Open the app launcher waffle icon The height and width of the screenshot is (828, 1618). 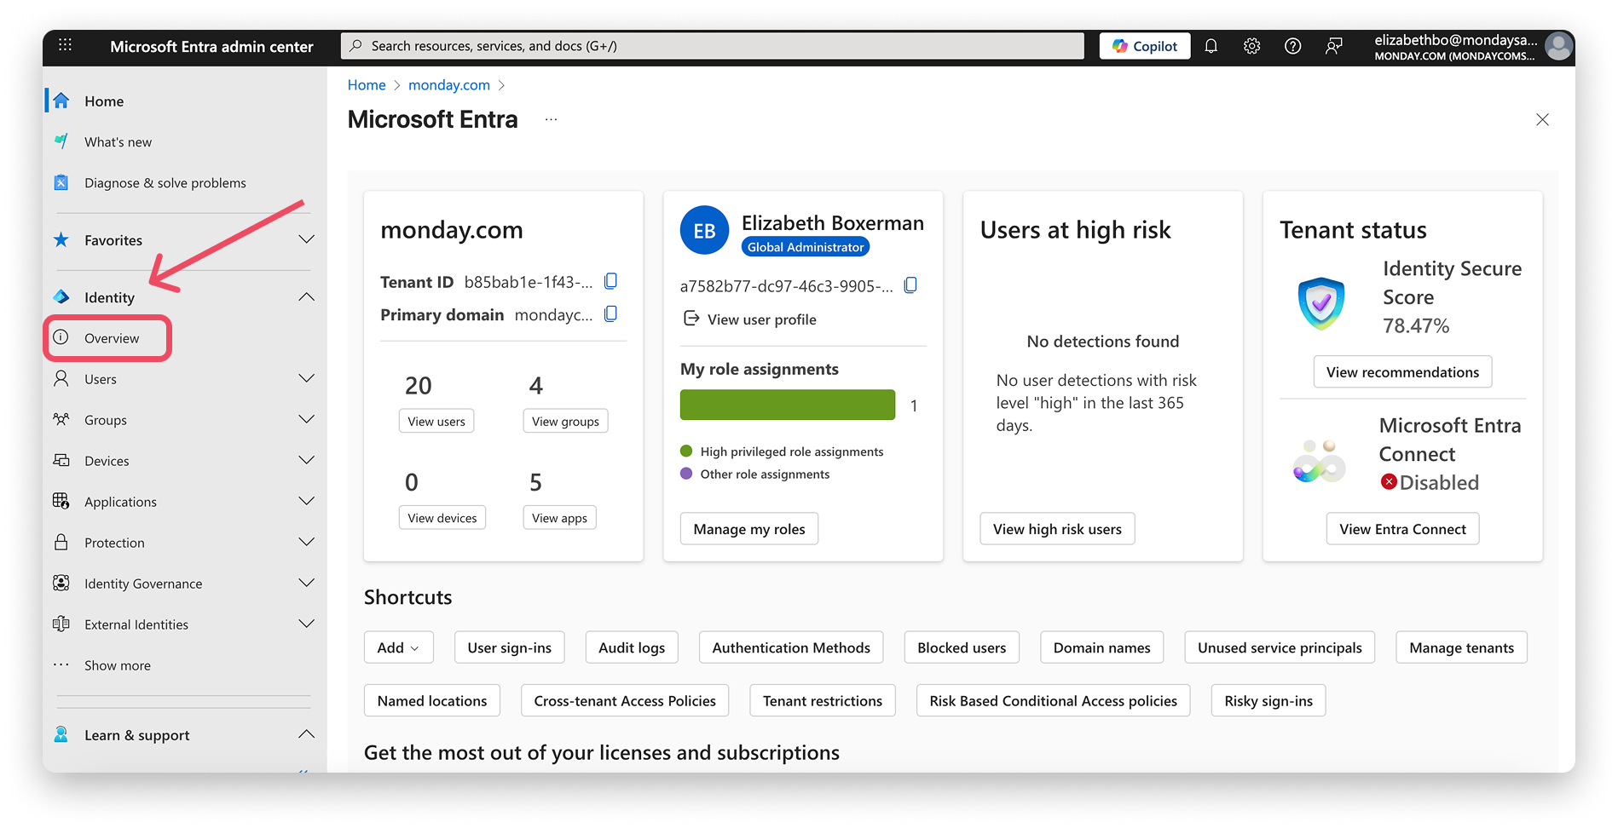(65, 46)
